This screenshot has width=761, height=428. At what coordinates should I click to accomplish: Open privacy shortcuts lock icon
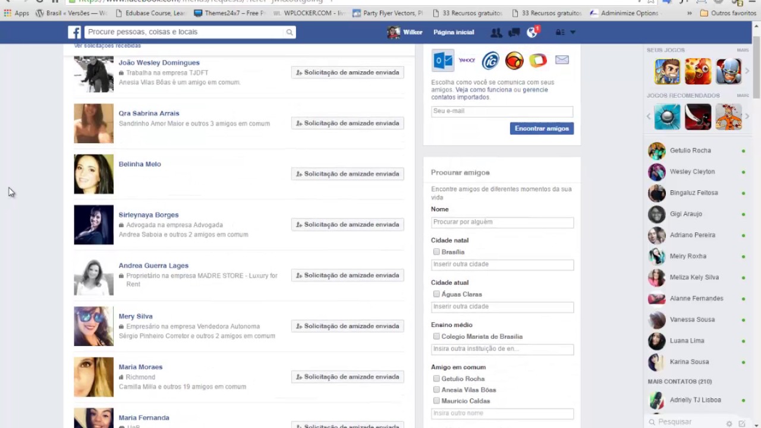[559, 32]
